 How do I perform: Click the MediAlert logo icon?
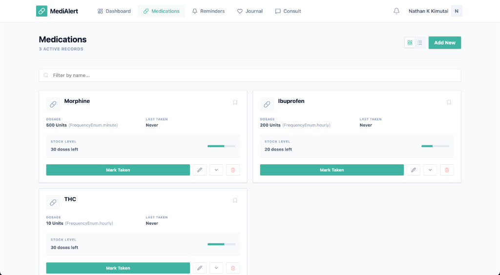coord(42,11)
